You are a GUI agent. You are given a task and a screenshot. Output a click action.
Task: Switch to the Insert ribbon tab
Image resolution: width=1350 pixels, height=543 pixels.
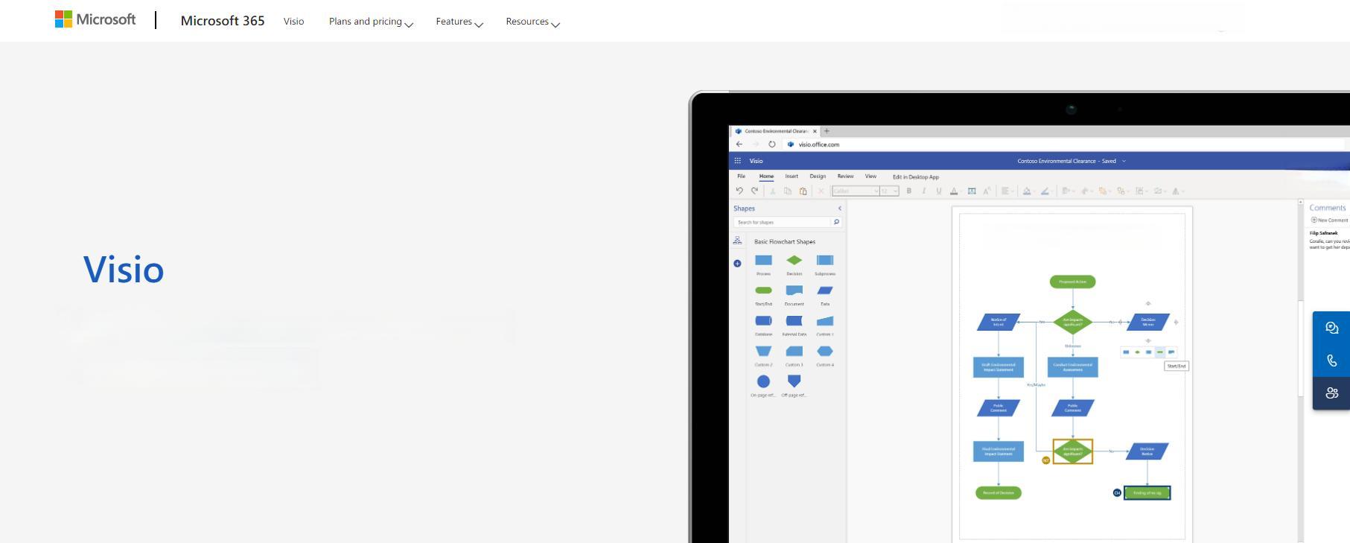pos(792,177)
